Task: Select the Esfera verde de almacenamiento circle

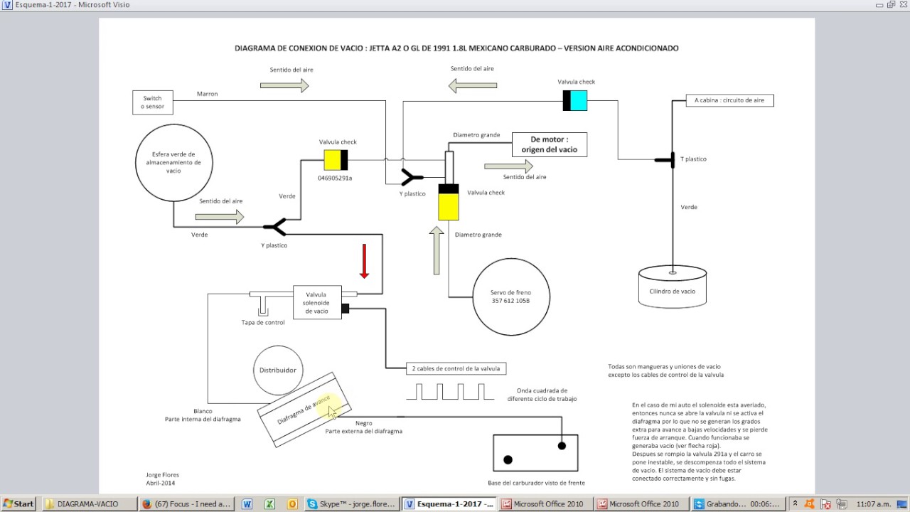Action: pos(174,162)
